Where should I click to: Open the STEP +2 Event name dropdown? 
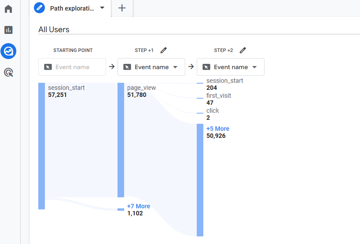231,67
